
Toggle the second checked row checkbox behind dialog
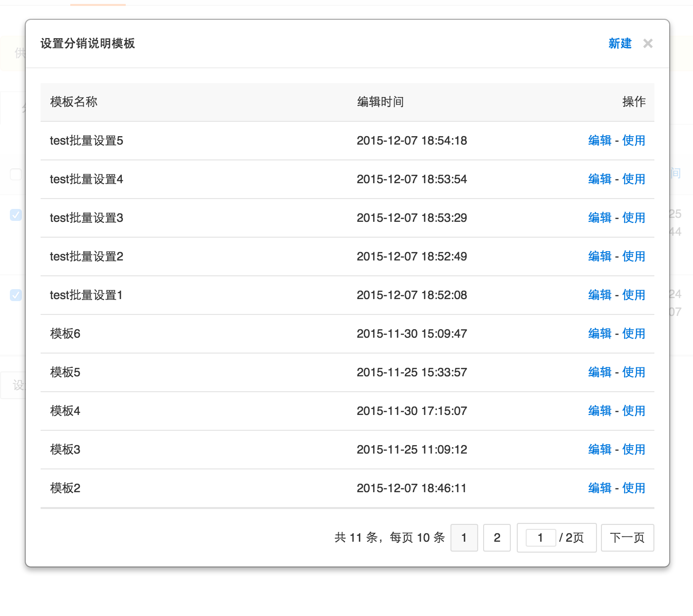coord(16,295)
